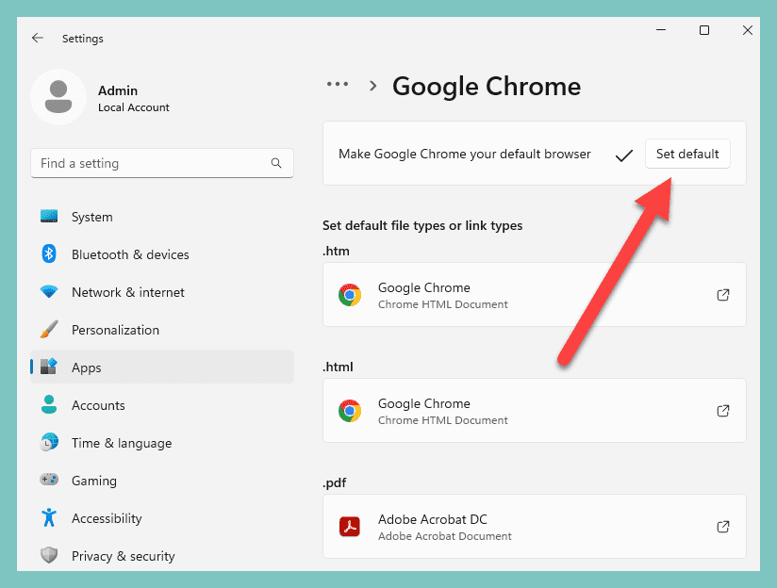Image resolution: width=777 pixels, height=588 pixels.
Task: Open Time & language settings
Action: [x=162, y=443]
